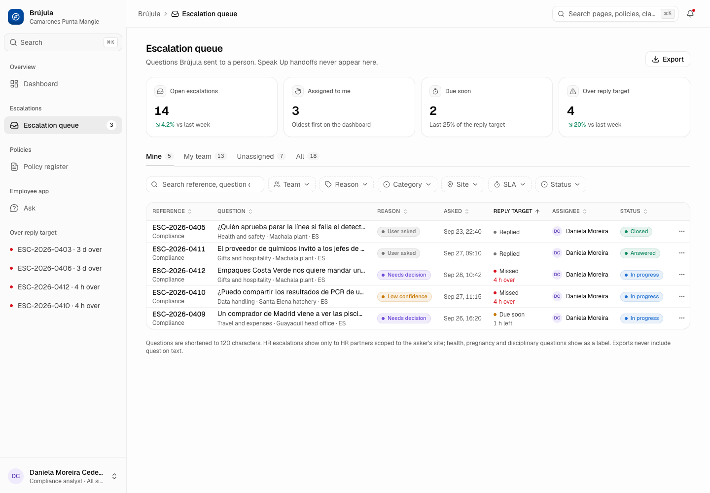
Task: Sort table by Assignee column
Action: 569,211
